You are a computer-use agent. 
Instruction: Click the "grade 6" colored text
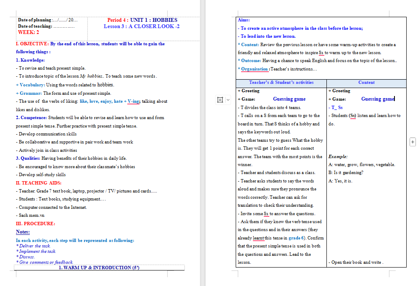[296, 237]
